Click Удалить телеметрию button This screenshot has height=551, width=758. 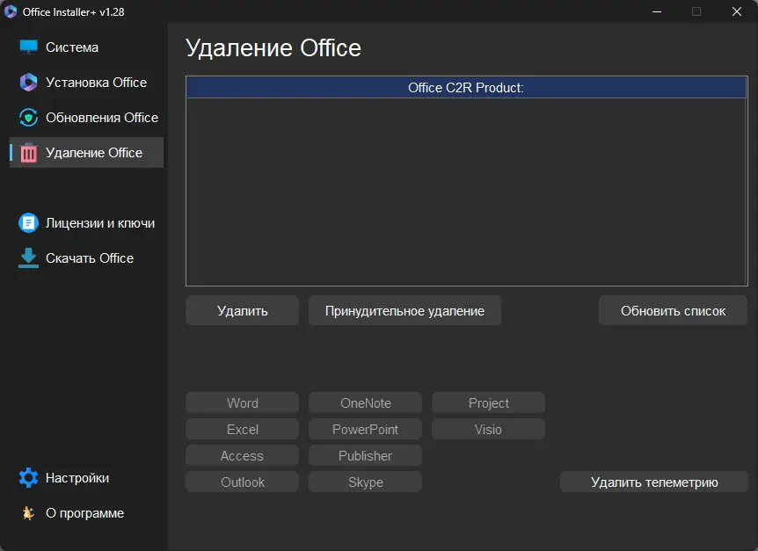pos(654,482)
